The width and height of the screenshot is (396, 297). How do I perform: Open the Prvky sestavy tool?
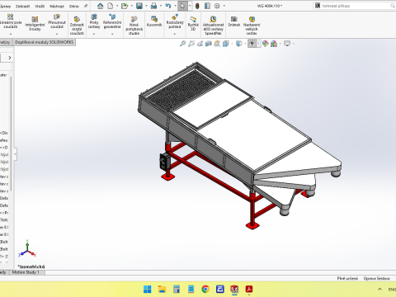tap(94, 21)
